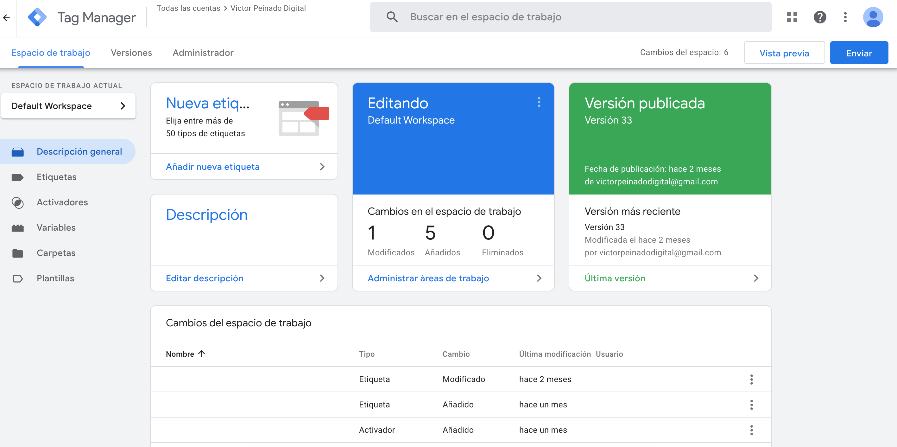The height and width of the screenshot is (447, 897).
Task: Go to Activadores in sidebar
Action: point(62,202)
